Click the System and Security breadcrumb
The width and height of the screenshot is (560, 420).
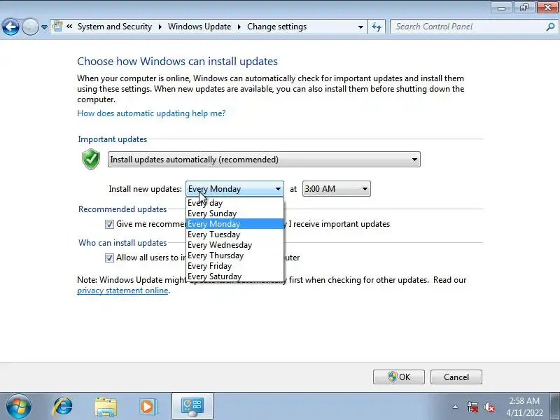click(x=115, y=27)
